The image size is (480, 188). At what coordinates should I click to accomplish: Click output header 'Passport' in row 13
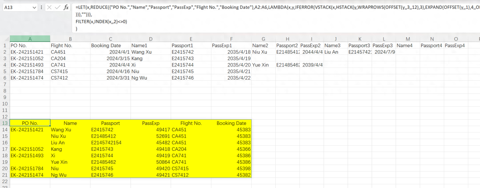[x=110, y=123]
